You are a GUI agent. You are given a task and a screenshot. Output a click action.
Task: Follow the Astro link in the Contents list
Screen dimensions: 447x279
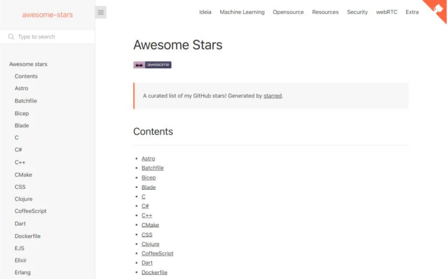point(148,158)
